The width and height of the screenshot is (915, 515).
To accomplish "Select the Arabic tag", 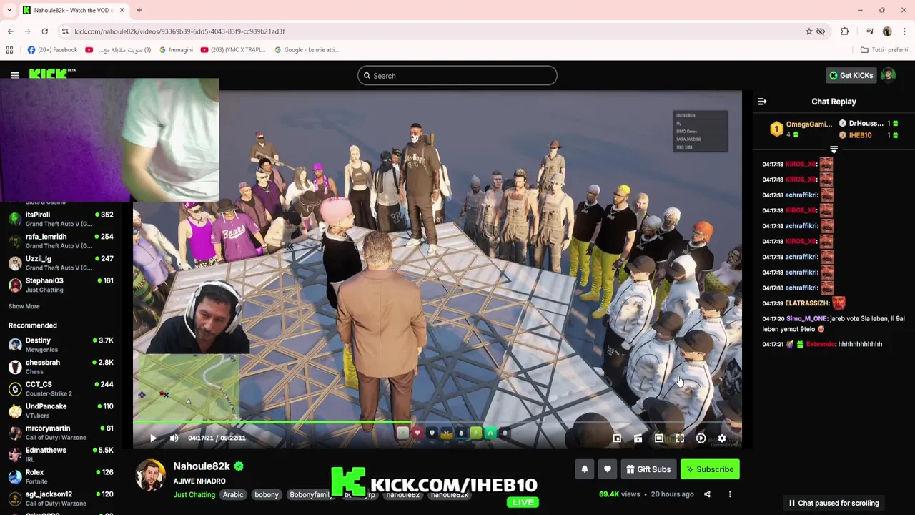I will (233, 495).
